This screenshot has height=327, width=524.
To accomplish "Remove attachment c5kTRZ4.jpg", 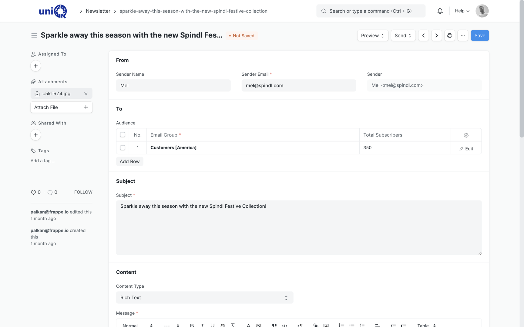I will tap(86, 94).
